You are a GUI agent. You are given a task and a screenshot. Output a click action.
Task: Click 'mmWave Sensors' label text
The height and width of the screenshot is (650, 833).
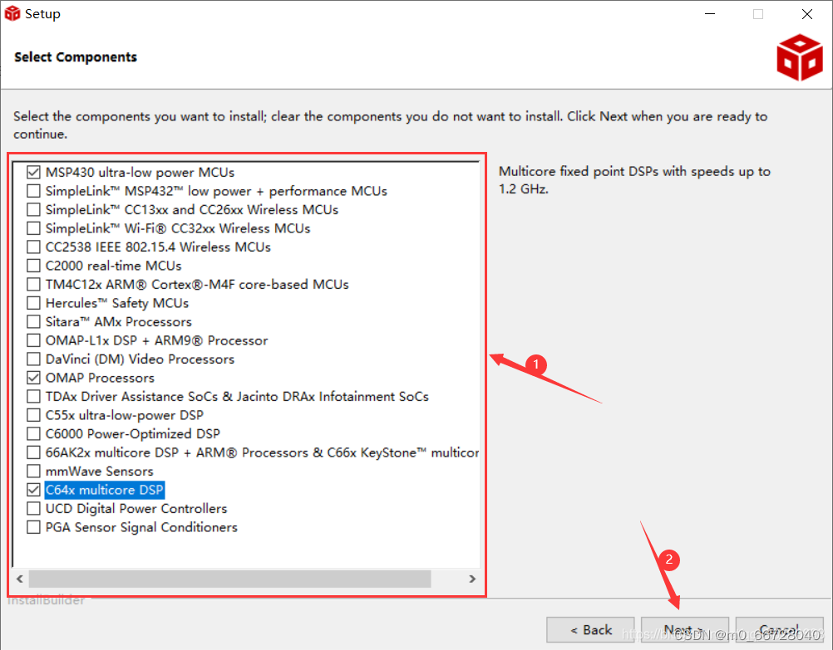[99, 472]
